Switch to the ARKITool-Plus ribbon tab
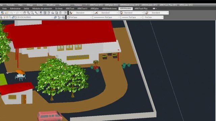Image resolution: width=216 pixels, height=121 pixels. pos(141,8)
